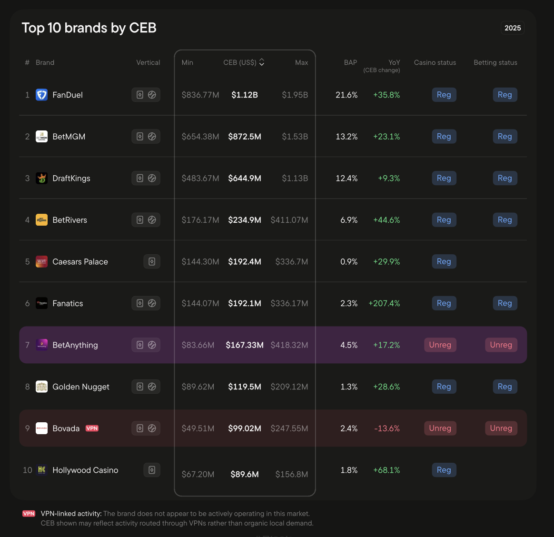Click the DraftKings crown logo icon
The width and height of the screenshot is (554, 537).
point(42,178)
